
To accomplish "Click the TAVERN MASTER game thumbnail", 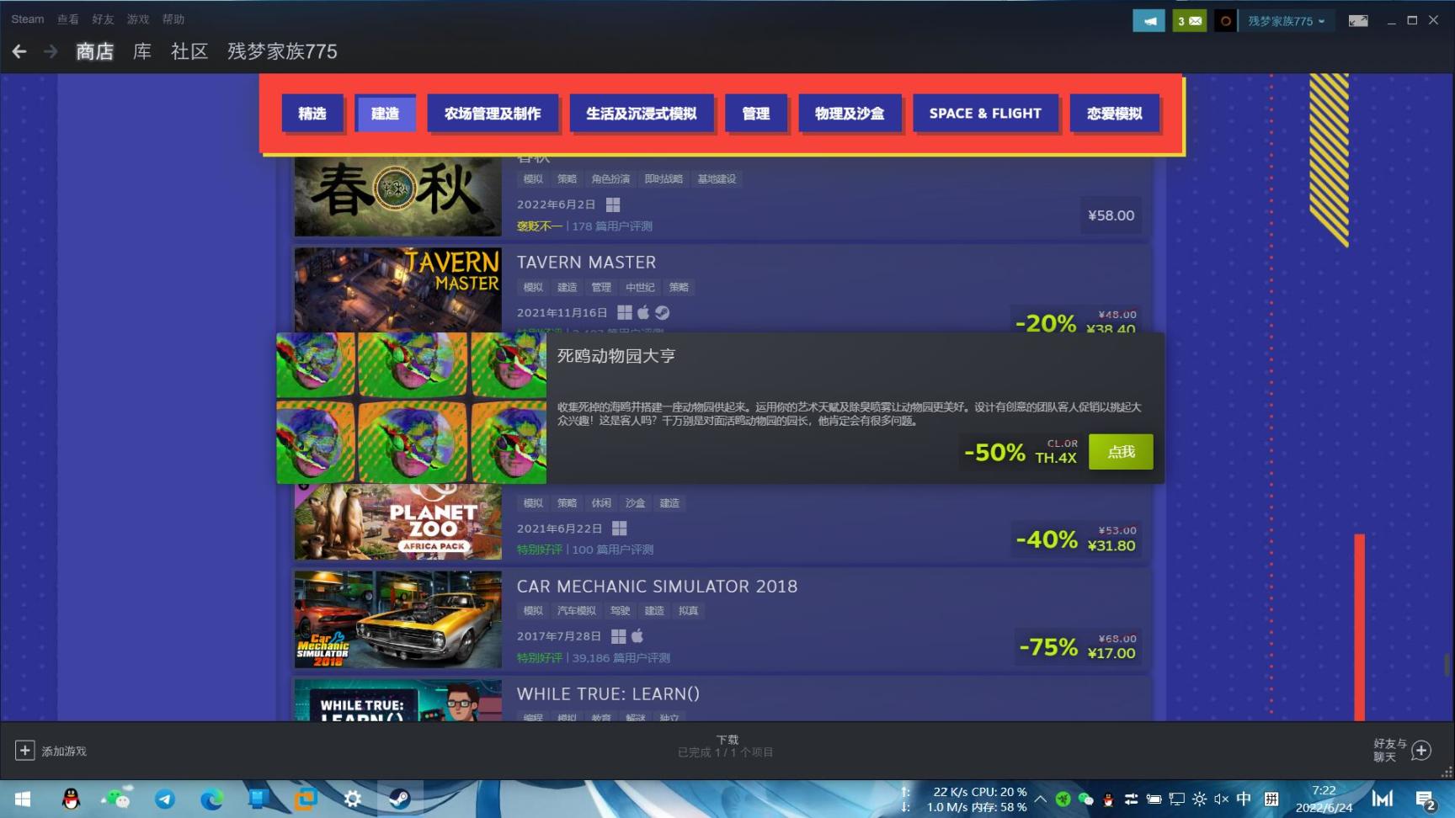I will [397, 289].
